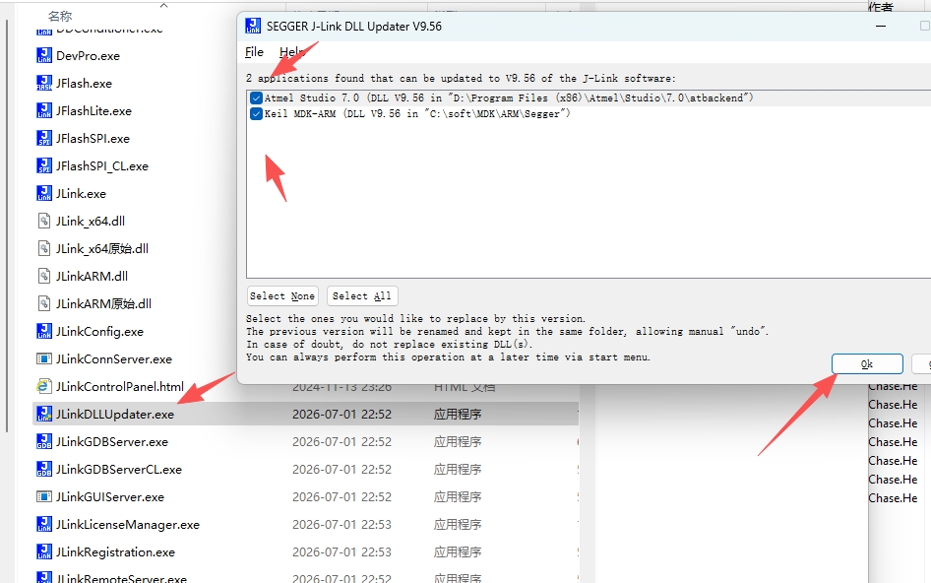This screenshot has width=931, height=583.
Task: Select the JLinkControlPanel.html file name
Action: [120, 387]
